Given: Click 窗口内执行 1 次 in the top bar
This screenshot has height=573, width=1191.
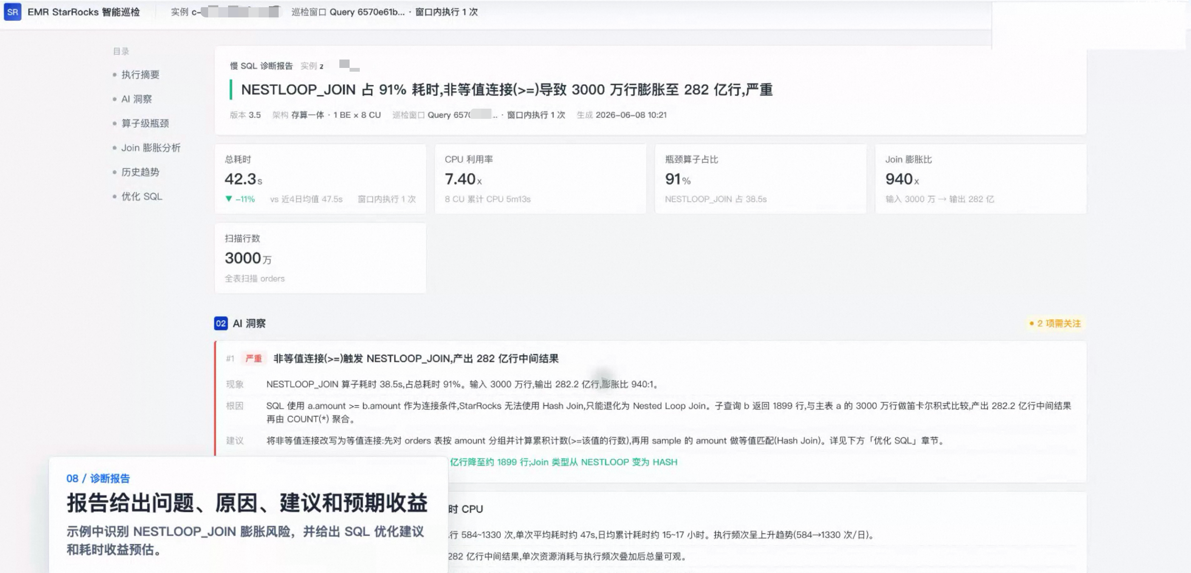Looking at the screenshot, I should [x=446, y=12].
